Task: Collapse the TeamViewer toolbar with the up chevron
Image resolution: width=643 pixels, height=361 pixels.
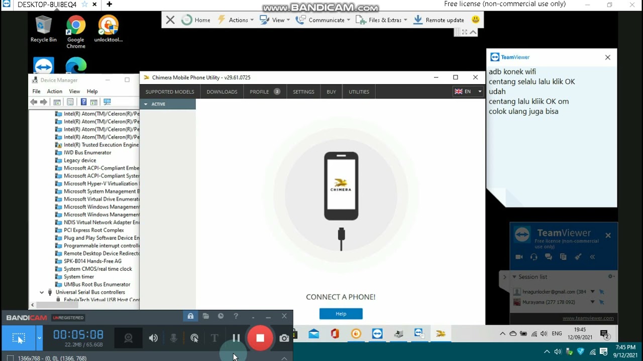Action: [x=473, y=32]
